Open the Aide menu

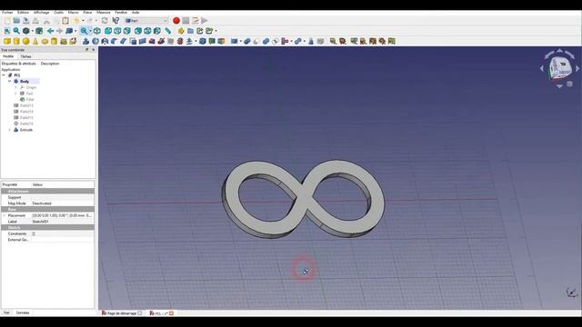tap(135, 12)
